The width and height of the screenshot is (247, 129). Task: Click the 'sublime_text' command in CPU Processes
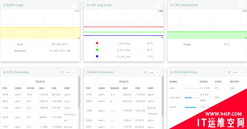coord(70,117)
